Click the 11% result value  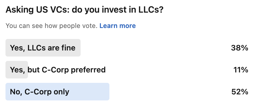[x=241, y=70]
